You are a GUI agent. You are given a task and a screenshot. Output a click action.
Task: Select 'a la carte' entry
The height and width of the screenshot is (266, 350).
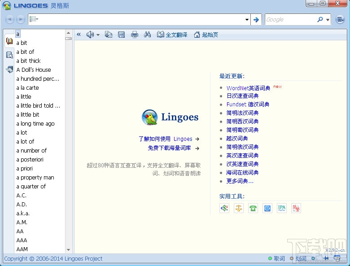click(27, 88)
